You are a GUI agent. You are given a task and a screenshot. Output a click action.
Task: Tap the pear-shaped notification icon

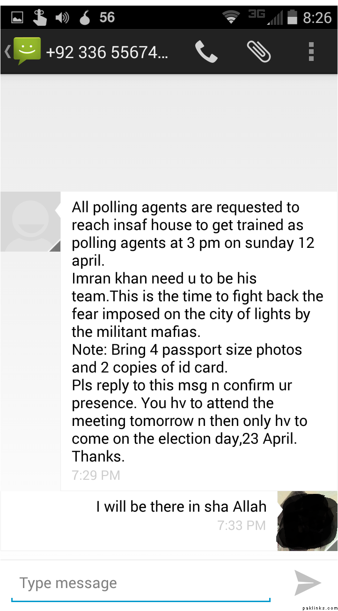point(84,18)
